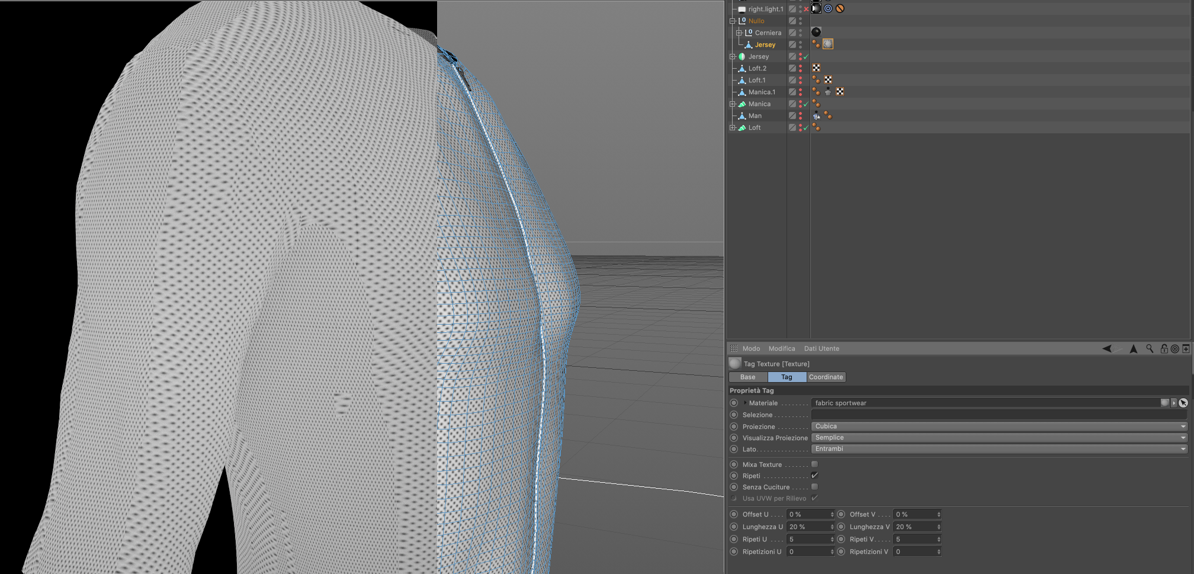Click the Ripeti U stepper arrows
This screenshot has height=574, width=1194.
(x=832, y=539)
